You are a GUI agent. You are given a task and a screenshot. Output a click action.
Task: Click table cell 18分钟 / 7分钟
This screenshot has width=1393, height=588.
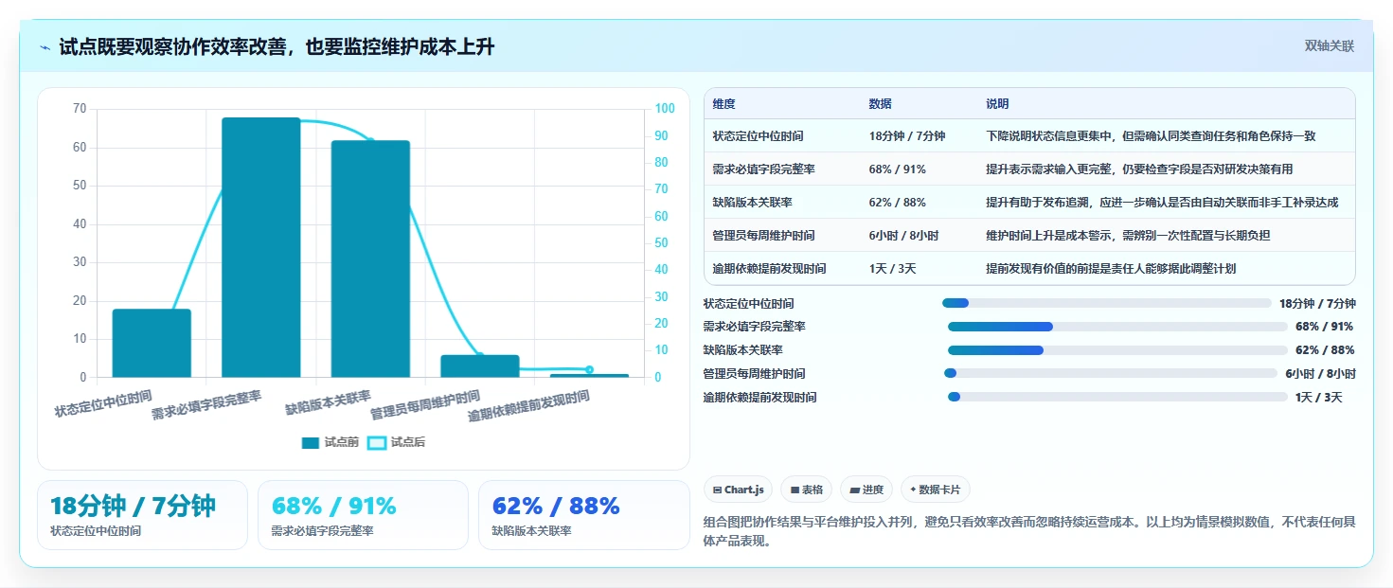point(907,136)
